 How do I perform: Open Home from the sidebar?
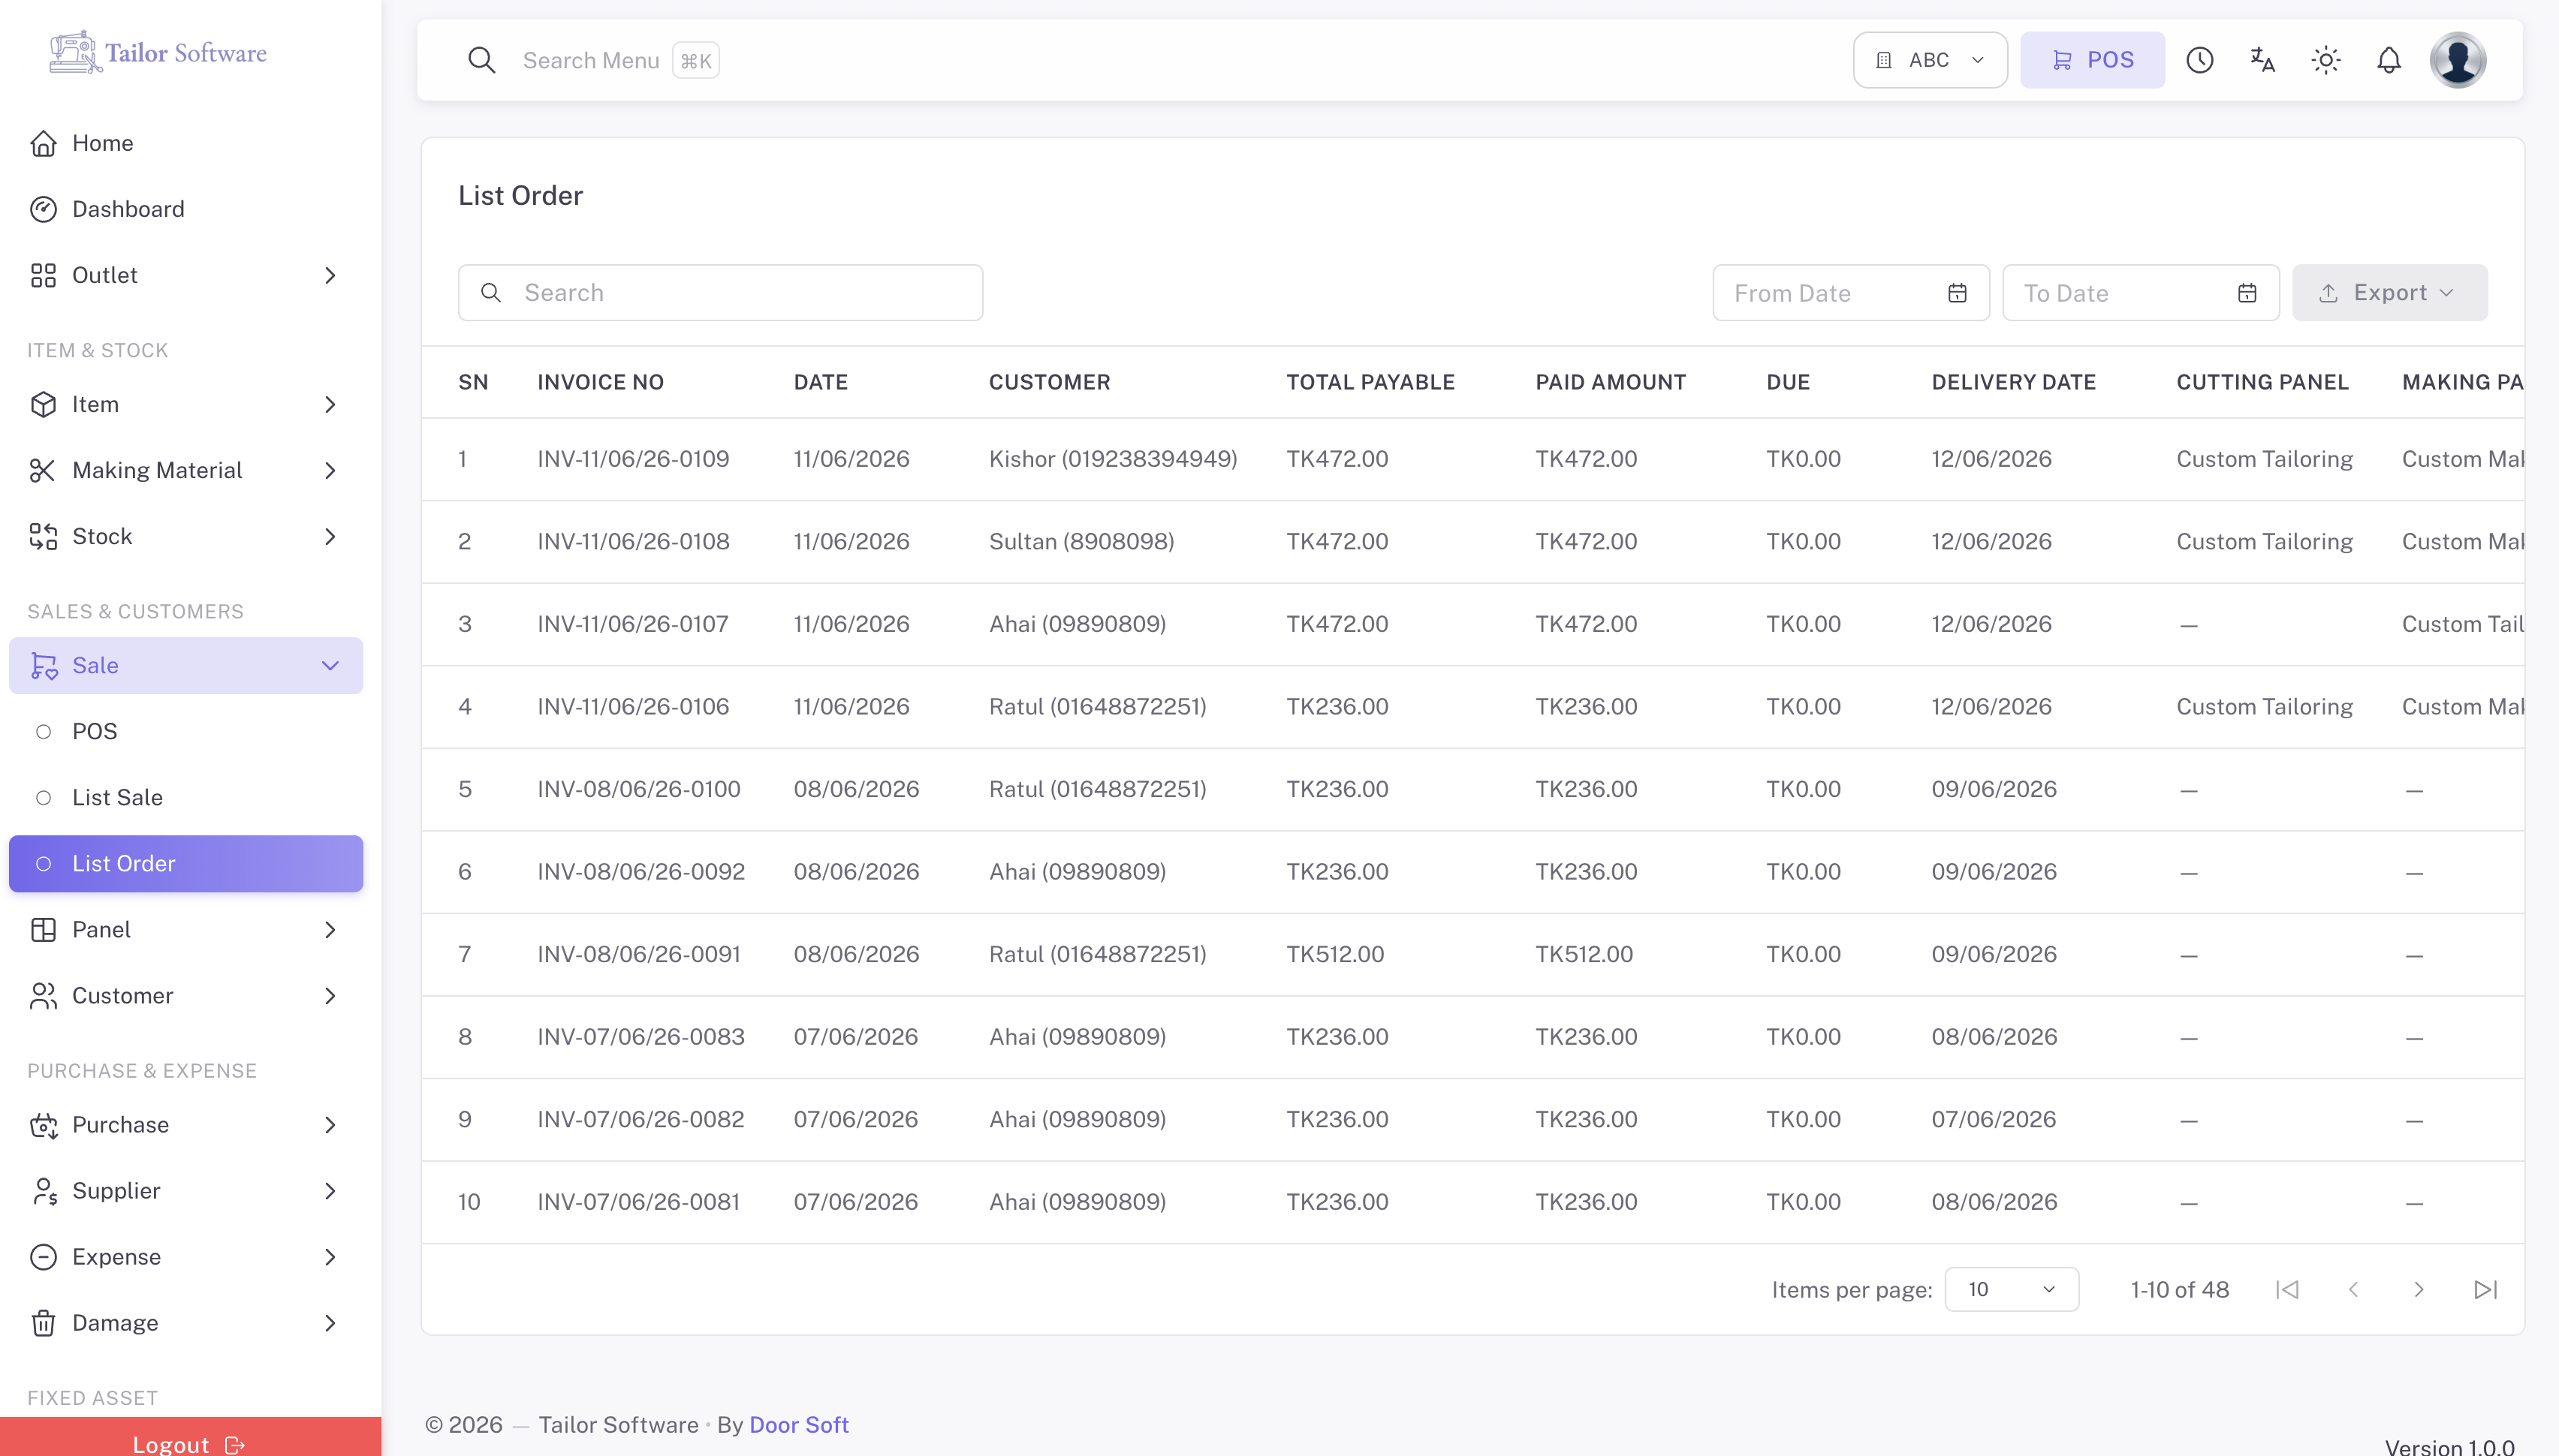pos(186,143)
